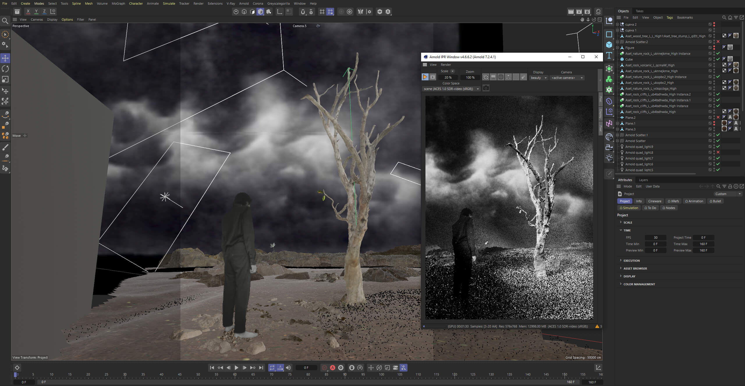Open the MoGraph menu
The height and width of the screenshot is (386, 745).
(x=118, y=3)
